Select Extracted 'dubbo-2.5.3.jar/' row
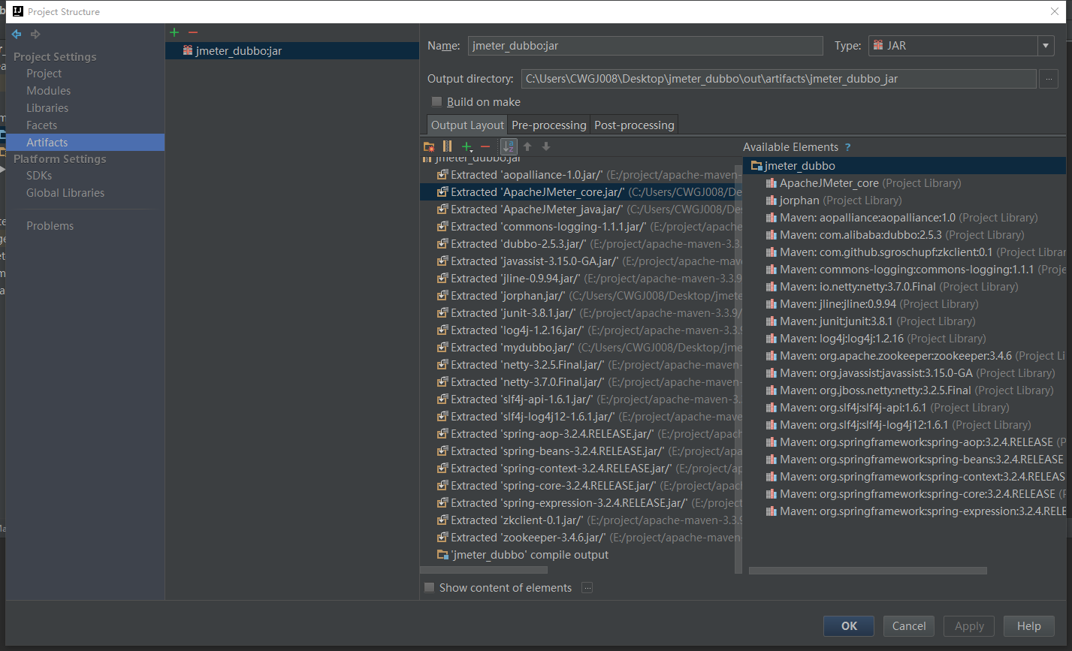The height and width of the screenshot is (651, 1072). click(x=581, y=244)
